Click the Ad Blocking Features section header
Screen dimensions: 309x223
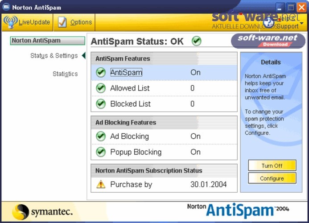[164, 123]
